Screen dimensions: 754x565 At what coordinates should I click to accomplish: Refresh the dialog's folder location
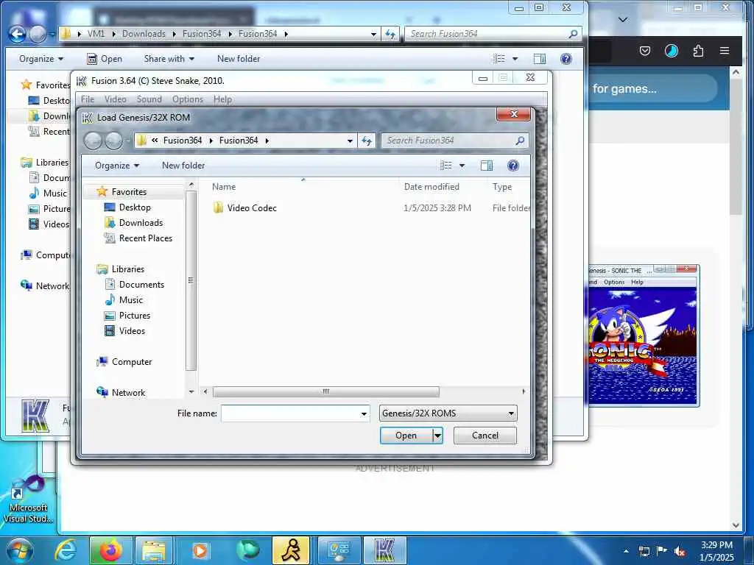tap(367, 141)
